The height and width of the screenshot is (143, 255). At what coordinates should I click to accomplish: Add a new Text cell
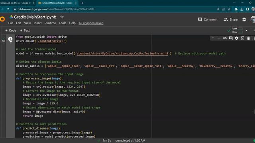25,31
